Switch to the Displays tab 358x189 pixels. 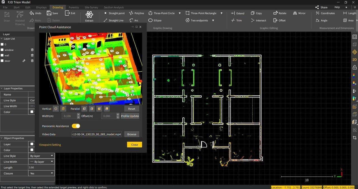[41, 7]
